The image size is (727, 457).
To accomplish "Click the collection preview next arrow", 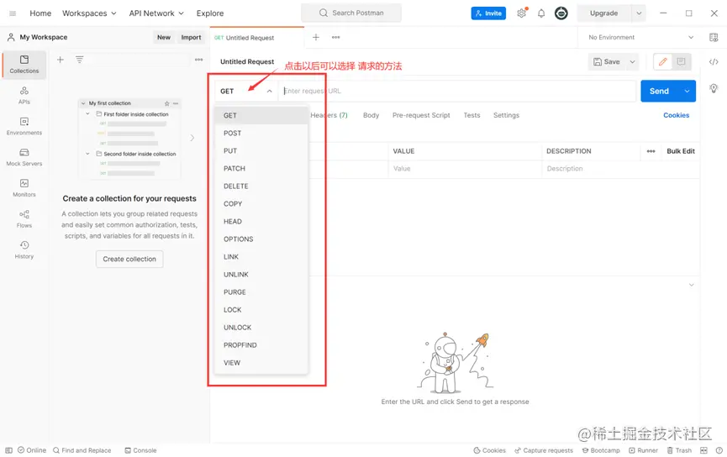I will (x=192, y=138).
